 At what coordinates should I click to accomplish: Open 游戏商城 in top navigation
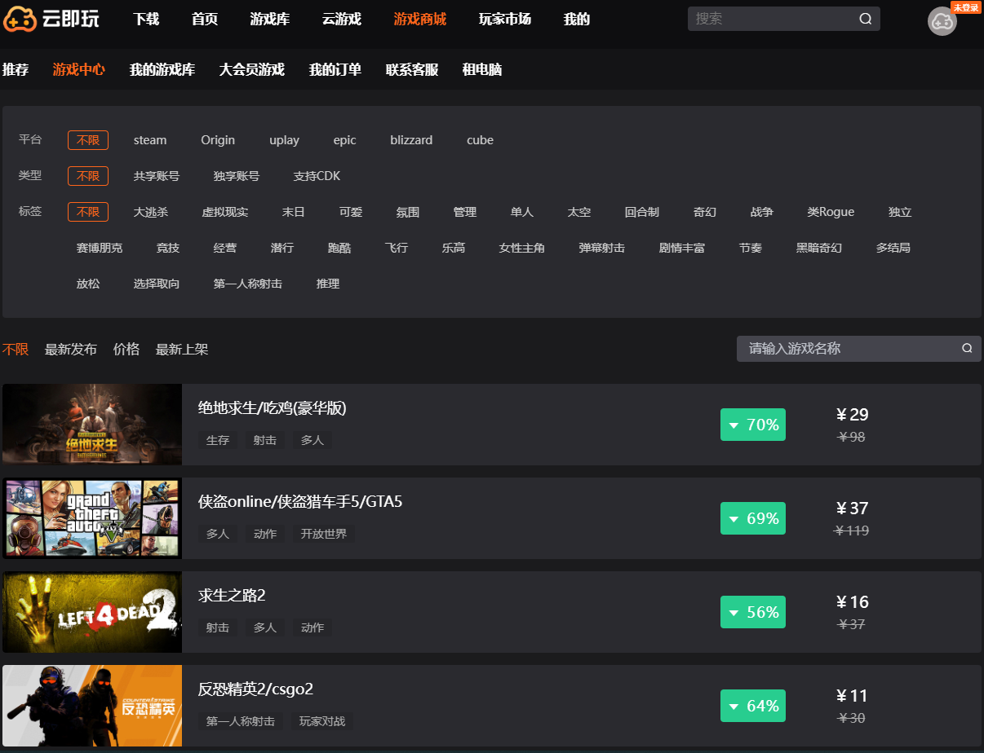coord(420,19)
